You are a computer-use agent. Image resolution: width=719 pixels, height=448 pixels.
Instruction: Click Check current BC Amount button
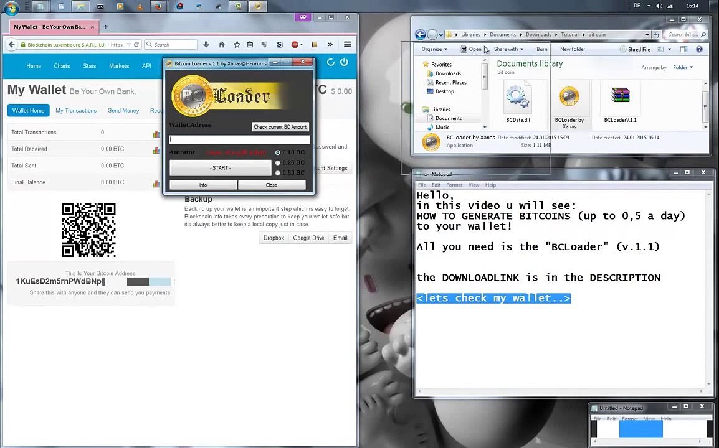(280, 127)
